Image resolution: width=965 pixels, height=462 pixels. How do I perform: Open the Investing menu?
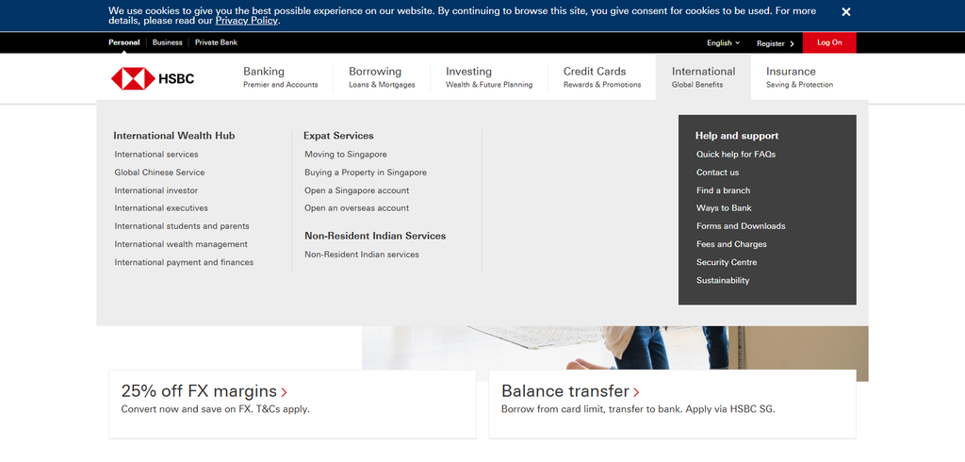[489, 77]
